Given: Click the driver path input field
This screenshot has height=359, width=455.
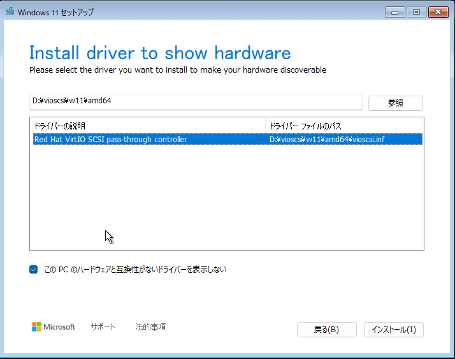Looking at the screenshot, I should point(196,101).
